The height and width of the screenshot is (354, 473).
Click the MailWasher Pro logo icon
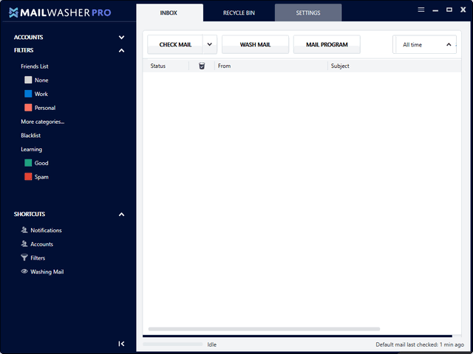(13, 13)
